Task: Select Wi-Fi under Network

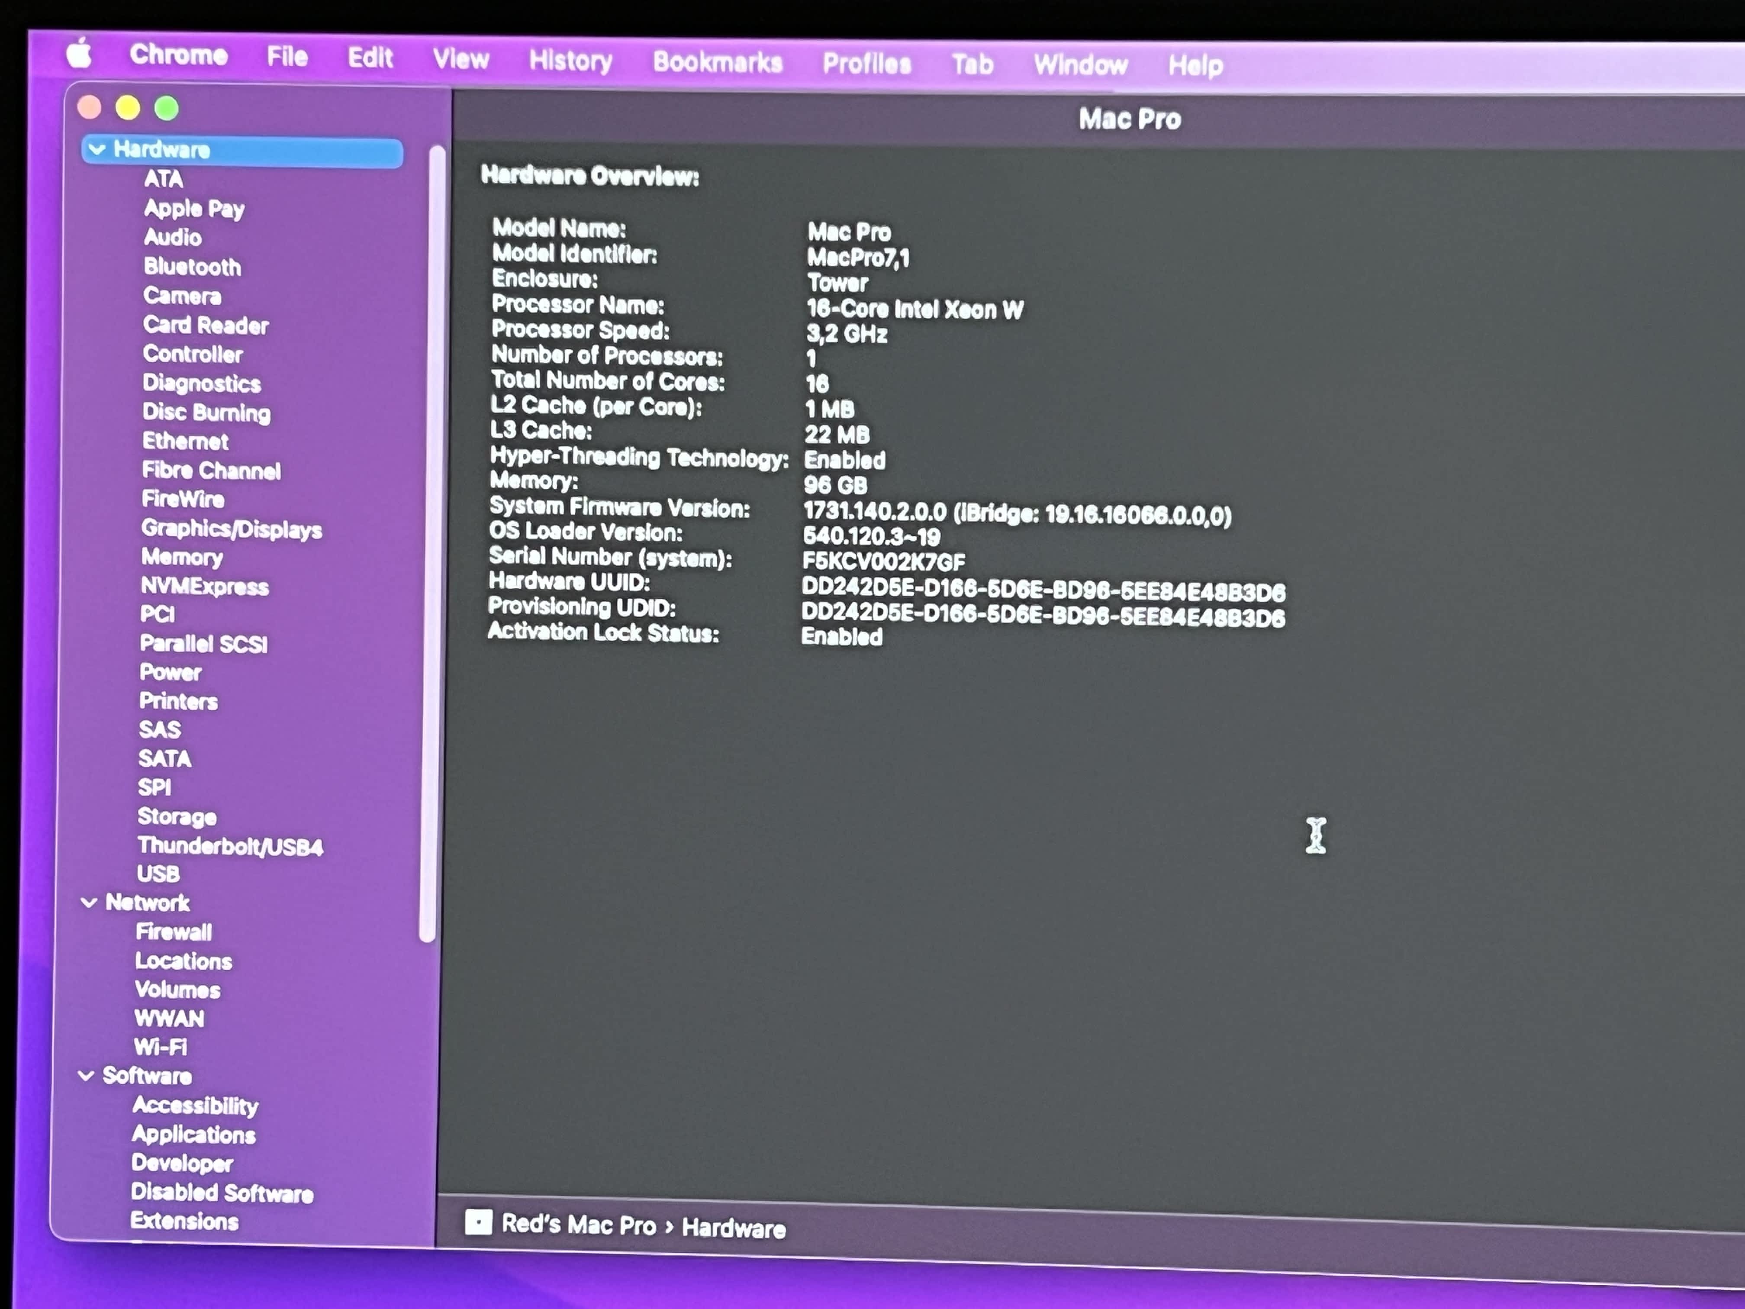Action: tap(160, 1047)
